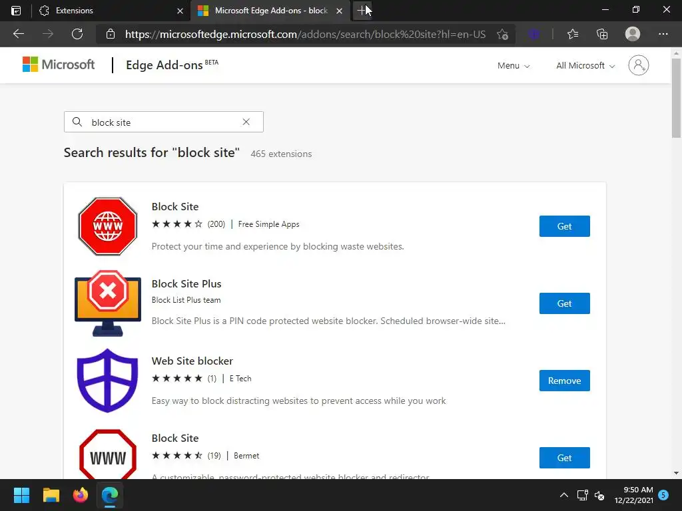
Task: Sign in with account icon
Action: [x=638, y=65]
